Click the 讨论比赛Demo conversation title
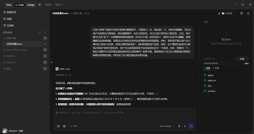254x134 pixels. (x=60, y=13)
